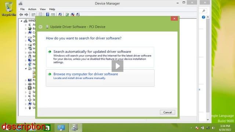Open the View menu
235x132 pixels.
coord(43,9)
